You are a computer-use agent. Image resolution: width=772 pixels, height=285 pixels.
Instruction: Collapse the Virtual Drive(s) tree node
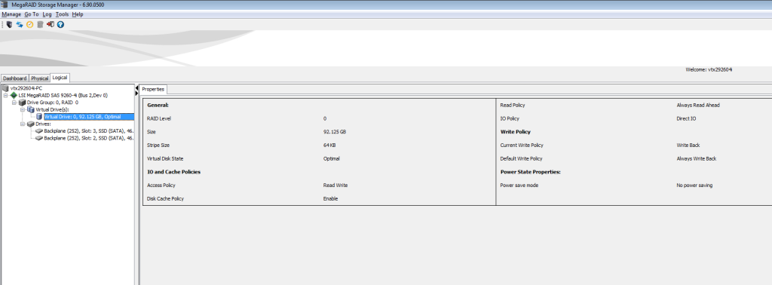coord(23,110)
